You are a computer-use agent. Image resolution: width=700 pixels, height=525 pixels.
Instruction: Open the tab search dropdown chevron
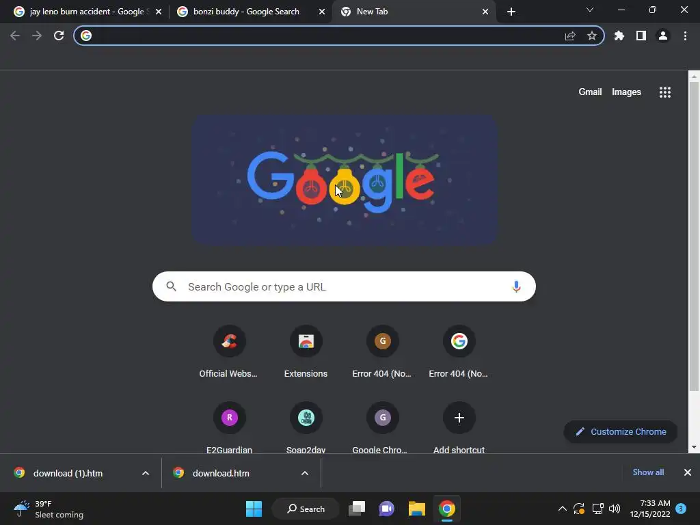590,10
